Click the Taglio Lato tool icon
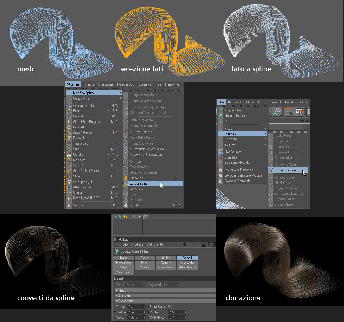The width and height of the screenshot is (344, 322). [69, 143]
